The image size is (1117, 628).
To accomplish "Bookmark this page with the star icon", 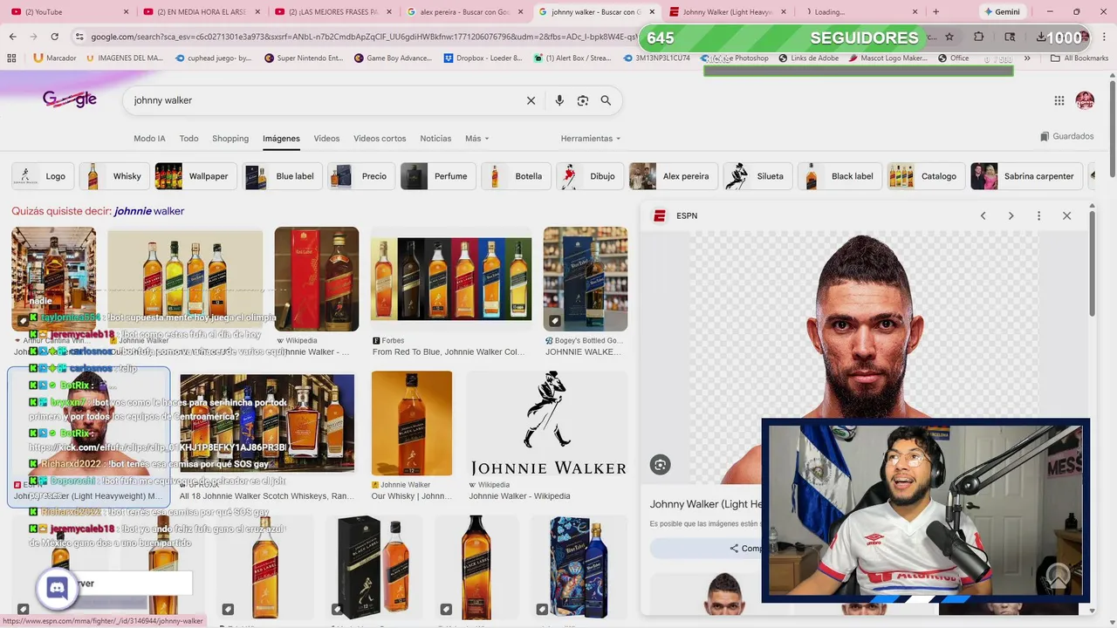I will 949,37.
